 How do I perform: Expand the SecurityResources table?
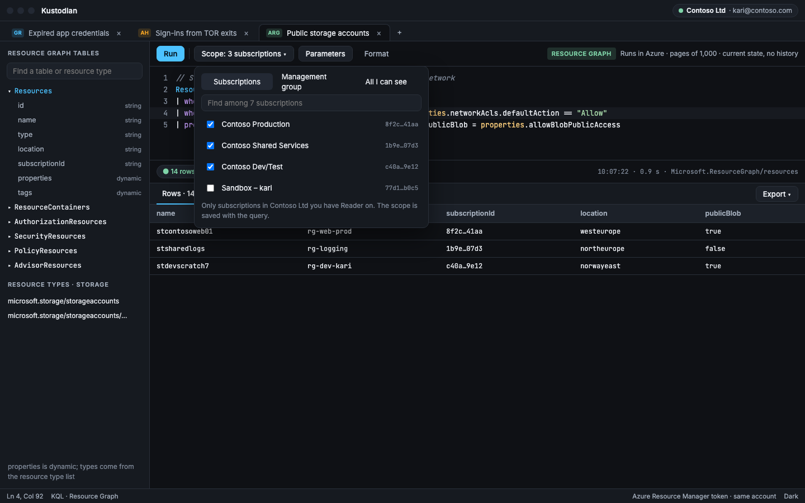click(x=10, y=236)
